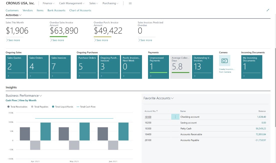Click the collapse page arrows icon

click(268, 10)
